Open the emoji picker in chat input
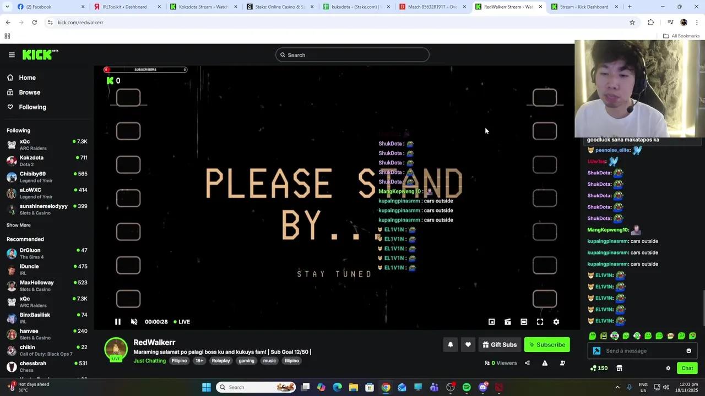705x396 pixels. (x=688, y=350)
